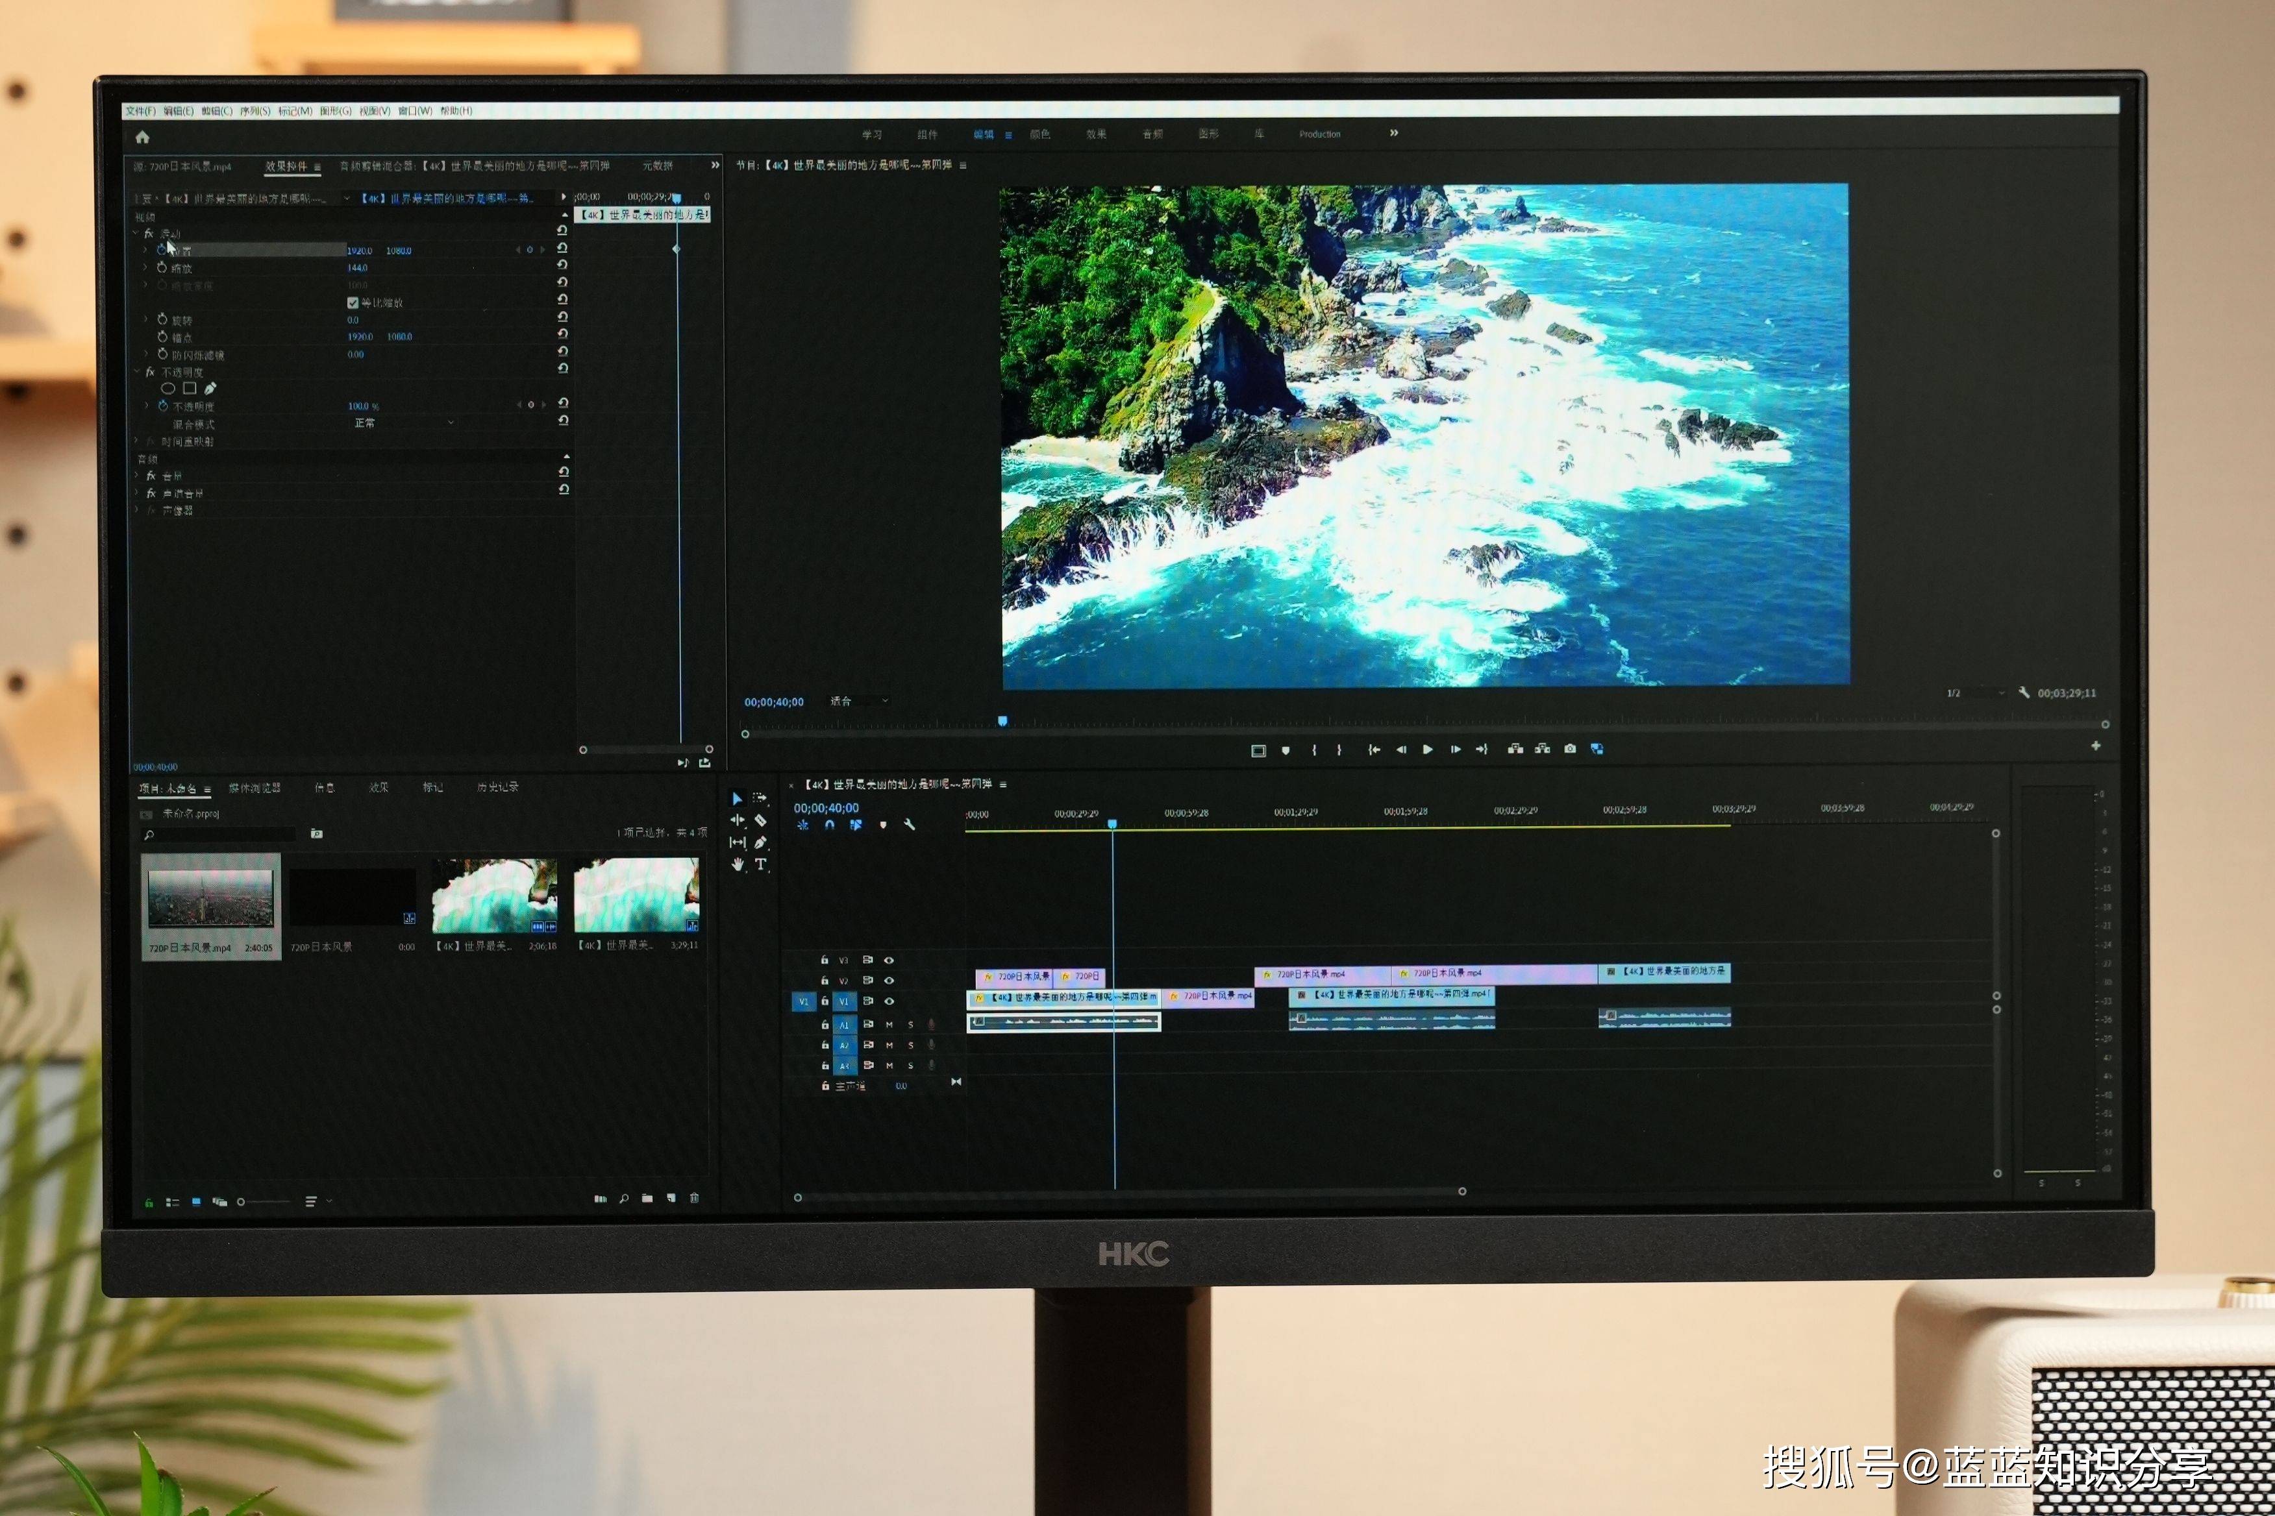The width and height of the screenshot is (2275, 1516).
Task: Toggle the uniform scale checkbox (等比缩放)
Action: (x=353, y=302)
